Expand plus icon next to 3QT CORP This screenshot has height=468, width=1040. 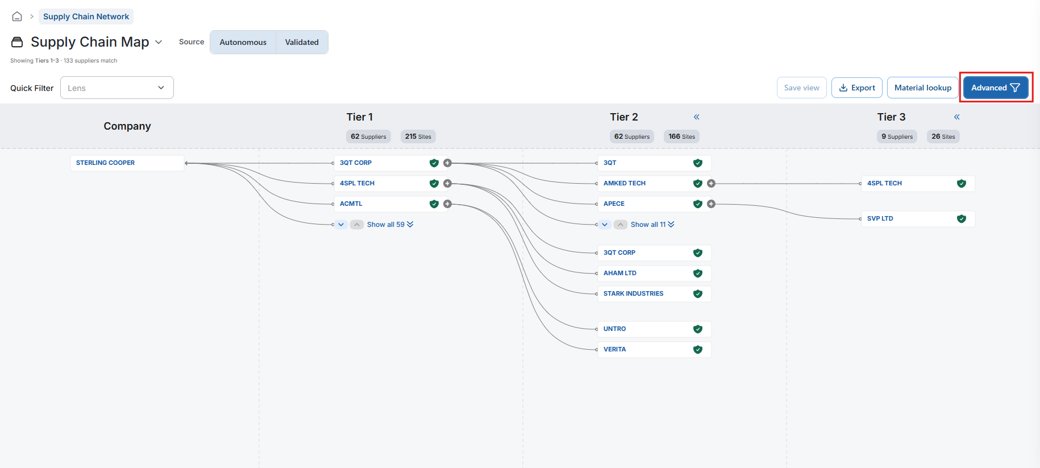447,163
